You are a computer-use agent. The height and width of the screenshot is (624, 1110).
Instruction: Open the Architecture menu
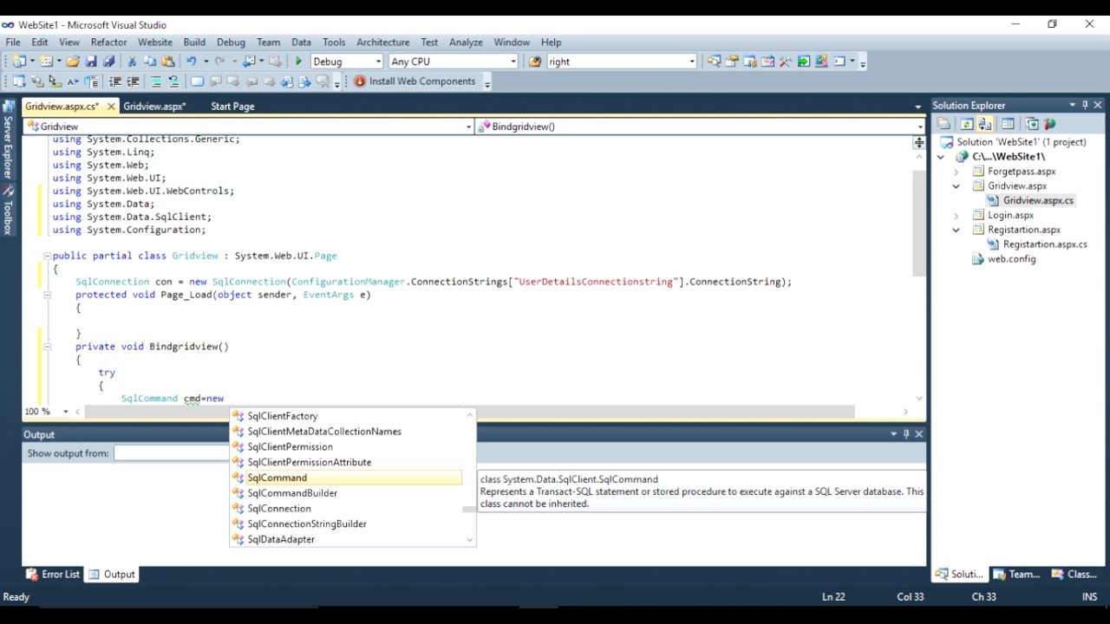[382, 42]
